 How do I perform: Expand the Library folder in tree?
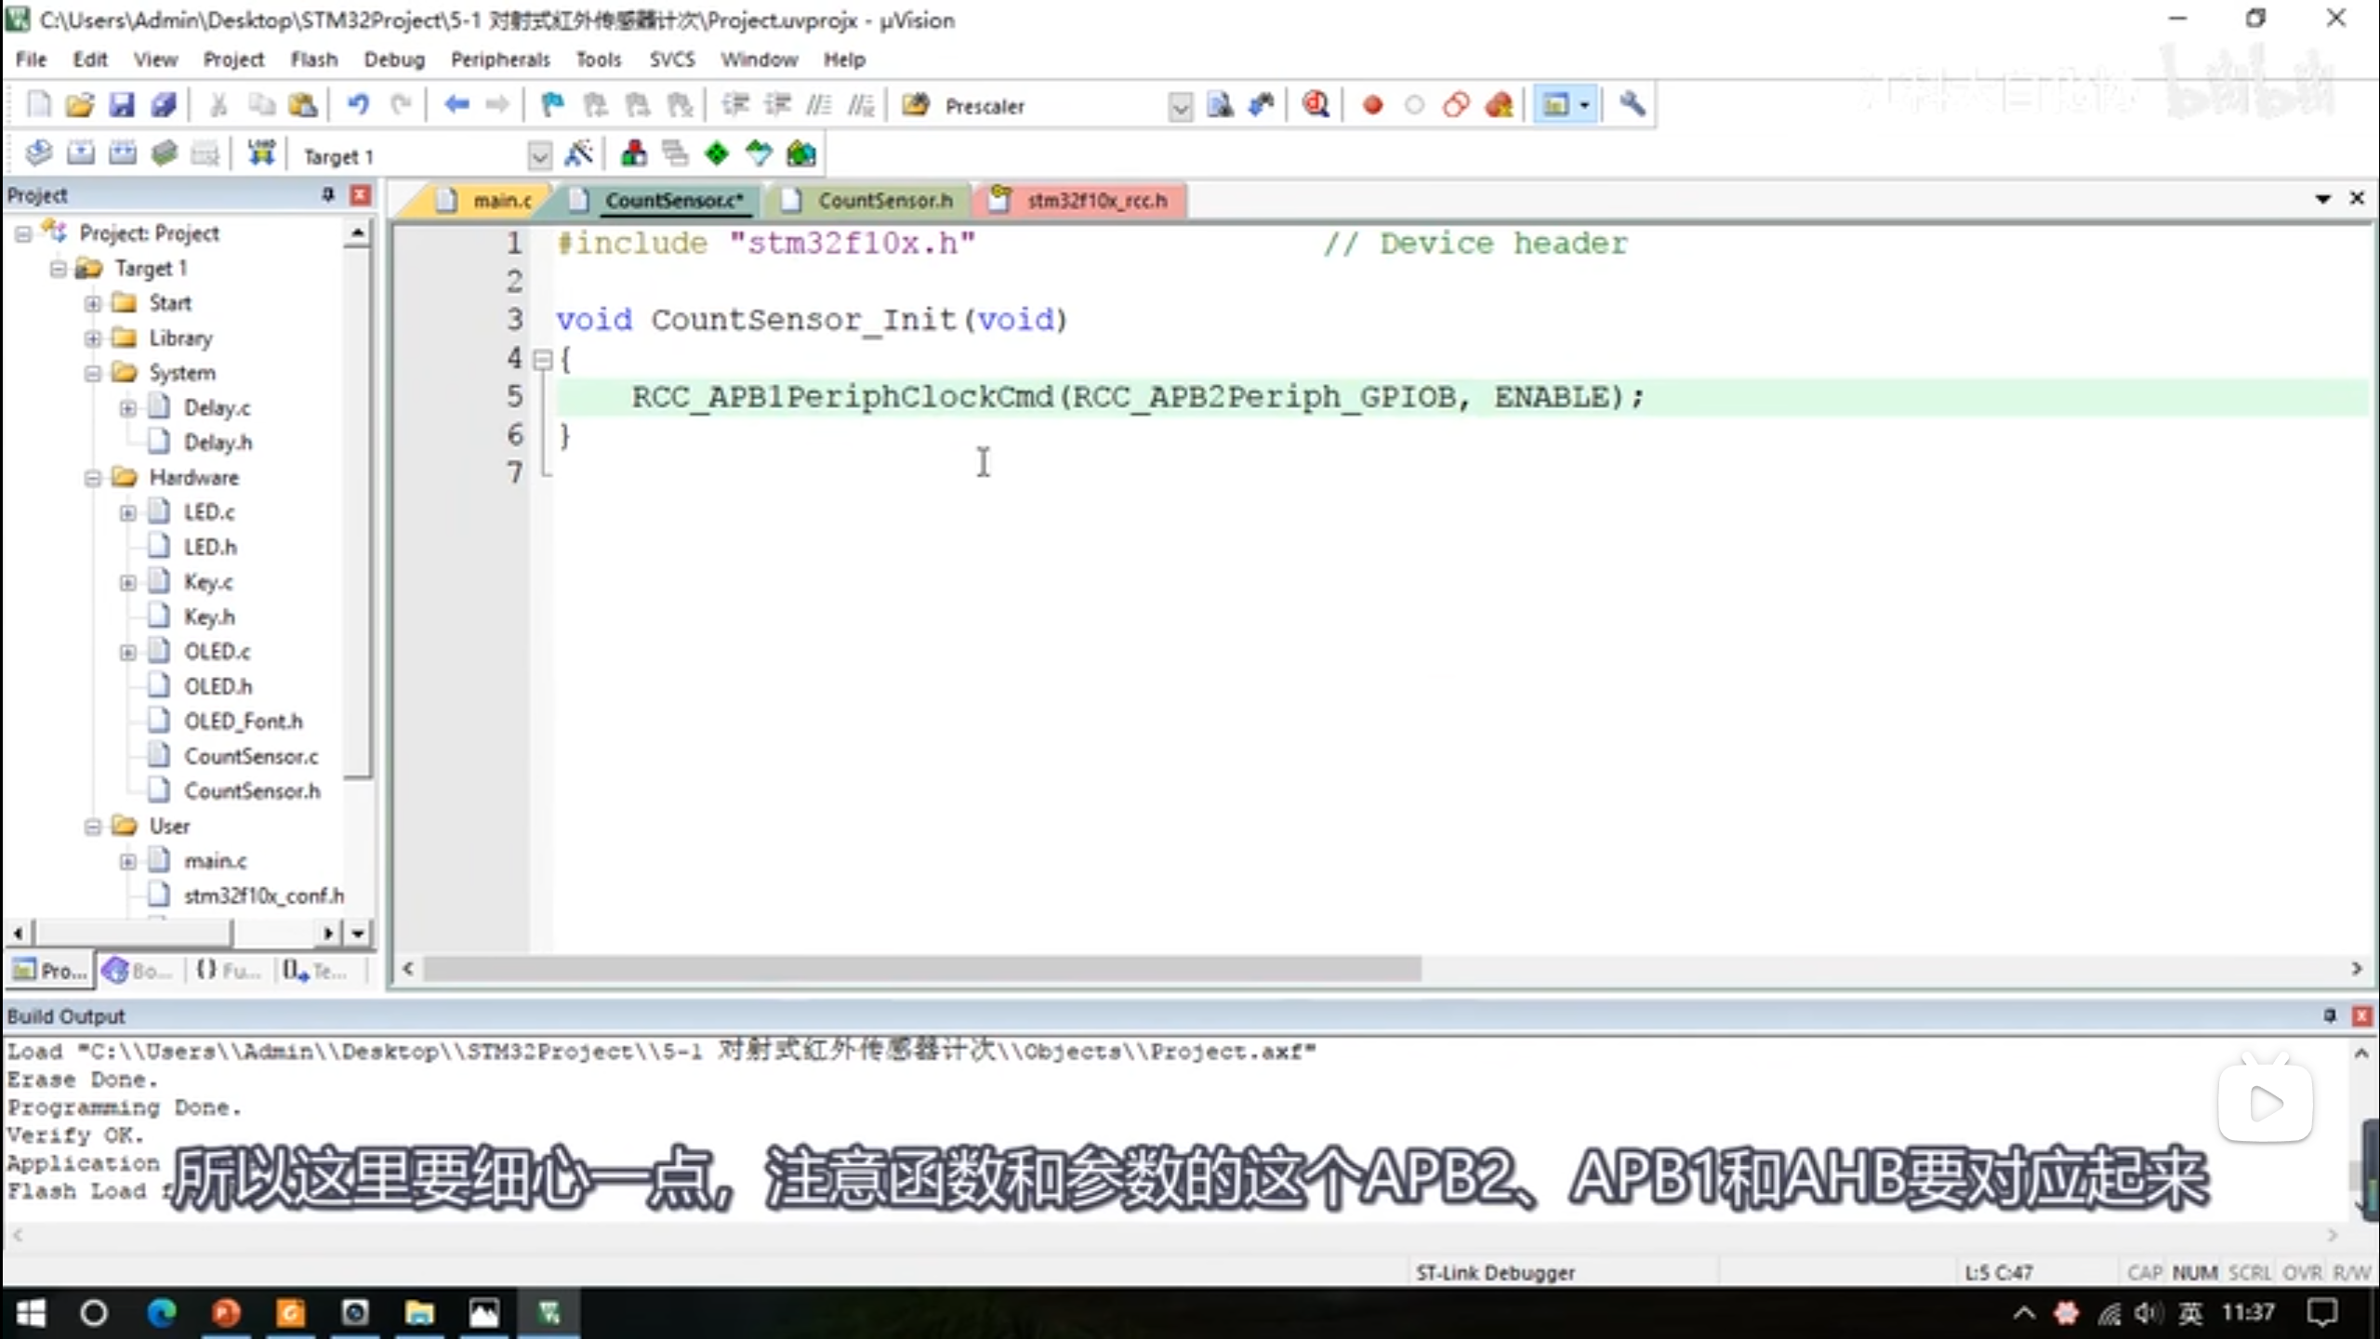[x=93, y=338]
